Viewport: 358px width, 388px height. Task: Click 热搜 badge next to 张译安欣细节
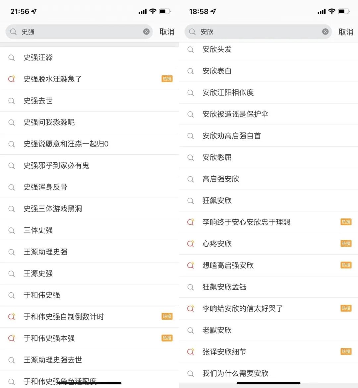pos(346,352)
